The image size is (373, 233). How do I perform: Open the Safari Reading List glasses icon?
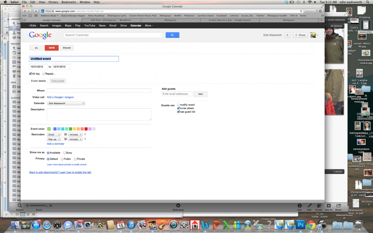(x=24, y=16)
